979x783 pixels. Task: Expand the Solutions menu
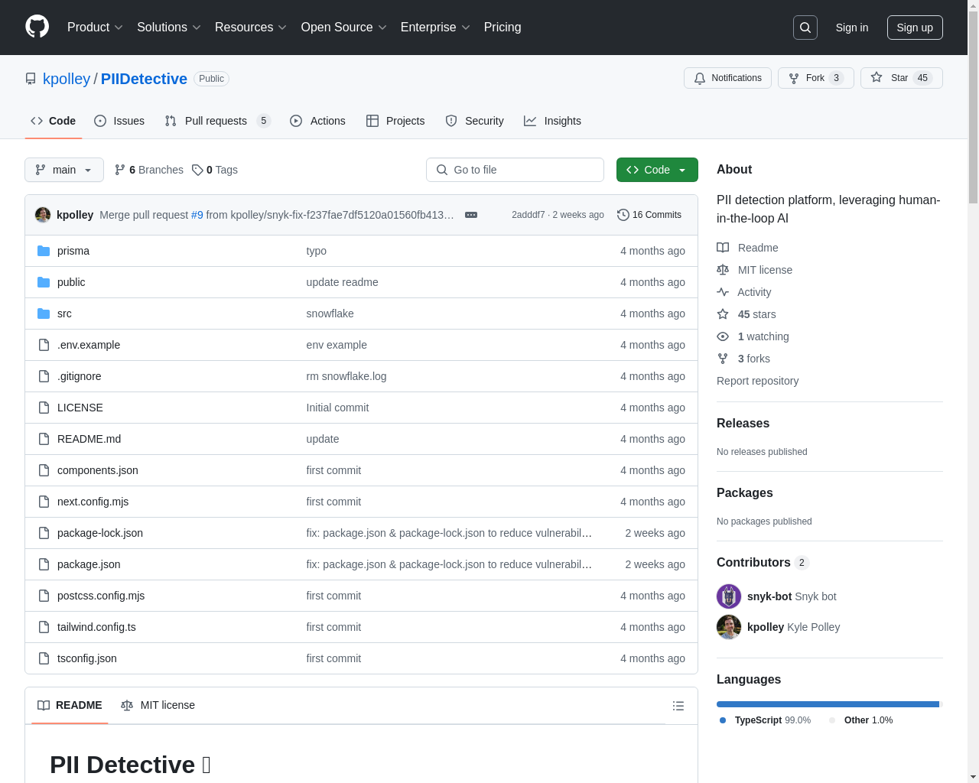(x=169, y=28)
